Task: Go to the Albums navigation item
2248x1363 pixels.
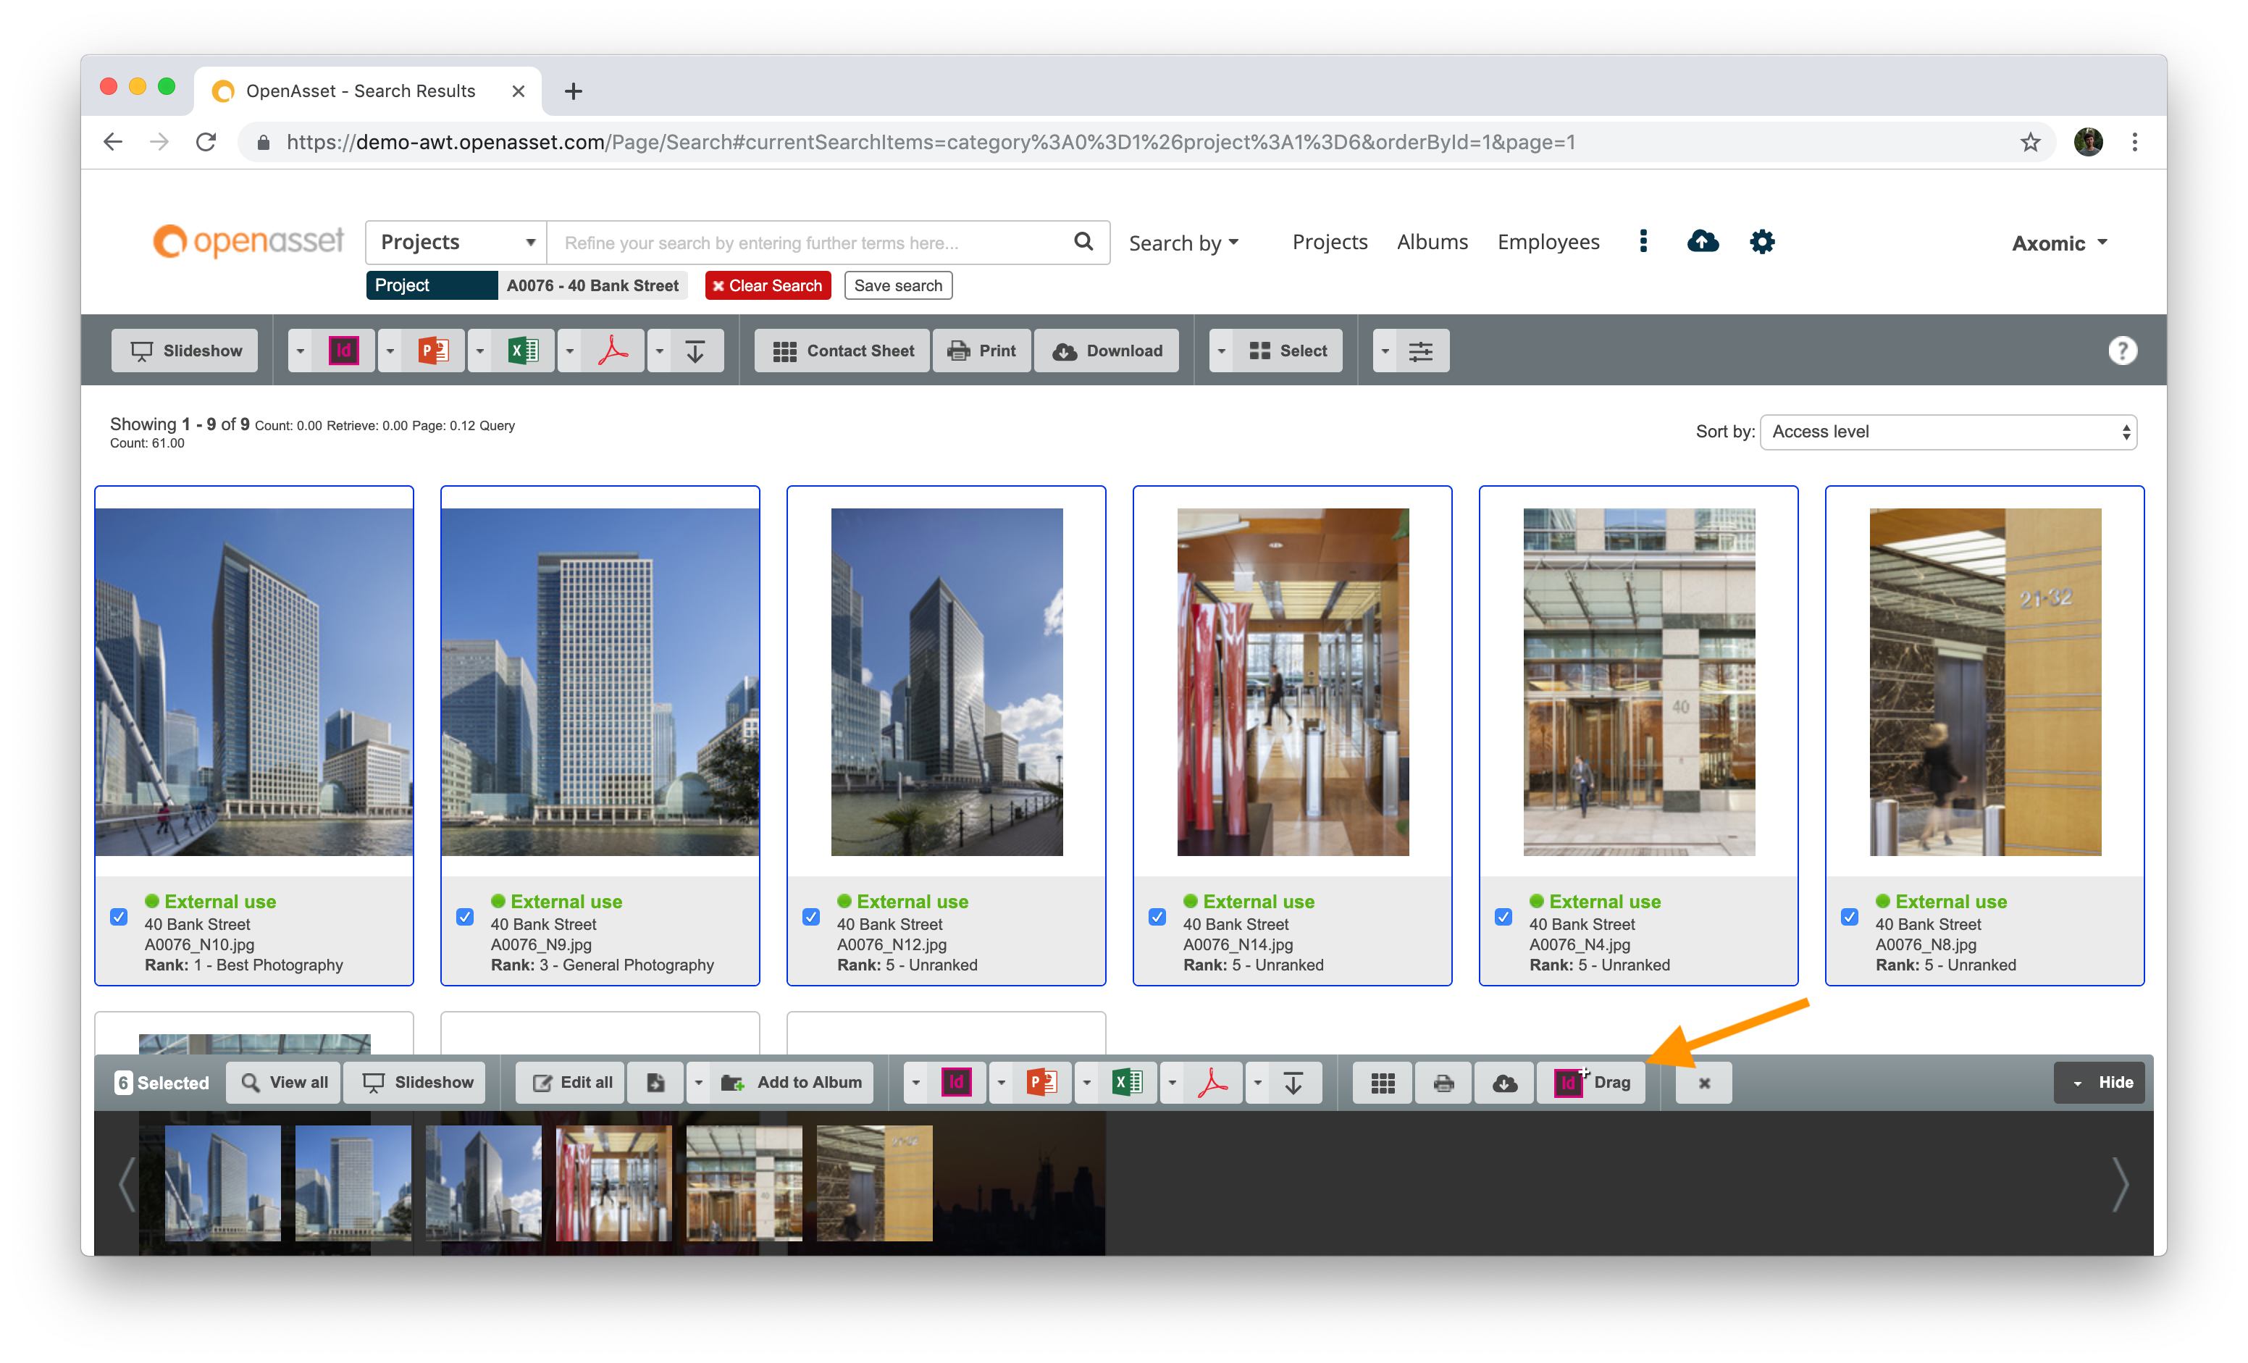Action: [1432, 242]
